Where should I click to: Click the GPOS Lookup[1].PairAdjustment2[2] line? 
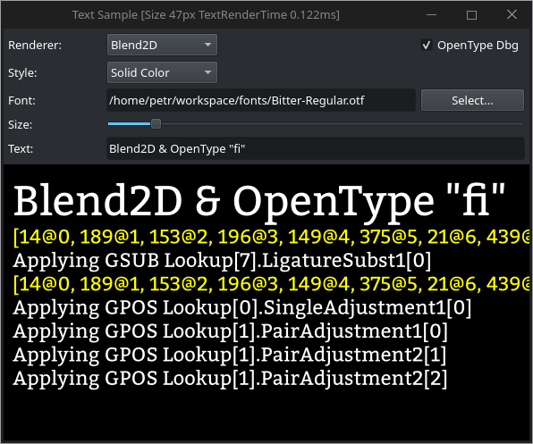tap(230, 379)
